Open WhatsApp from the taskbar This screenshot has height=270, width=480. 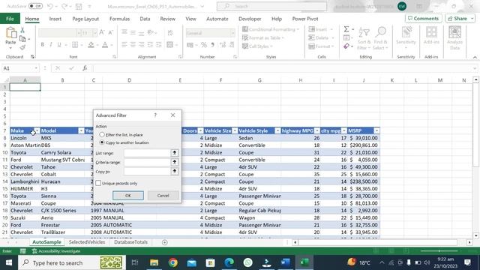pos(248,262)
